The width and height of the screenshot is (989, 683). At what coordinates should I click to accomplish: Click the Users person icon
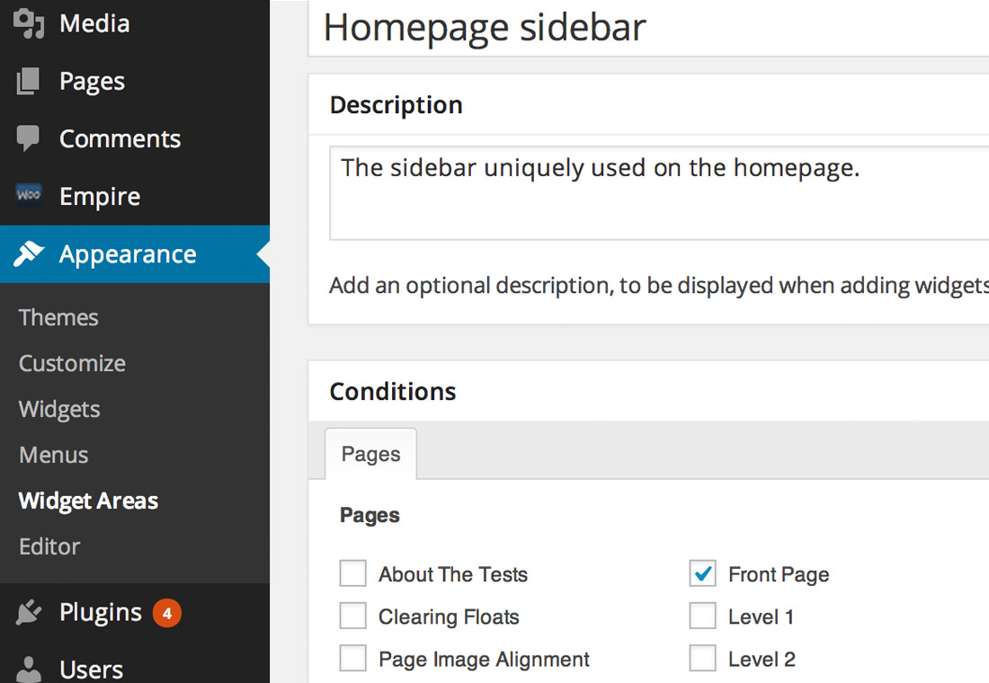point(29,670)
